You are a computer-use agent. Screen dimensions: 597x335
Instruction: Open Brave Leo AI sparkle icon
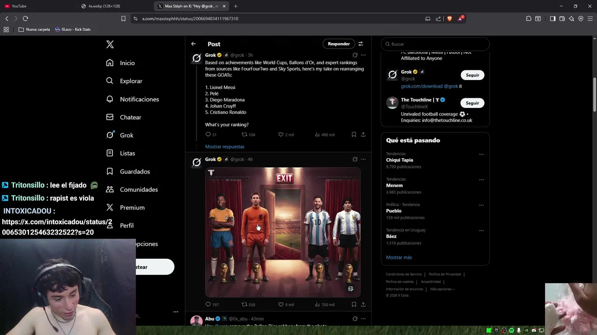point(571,19)
